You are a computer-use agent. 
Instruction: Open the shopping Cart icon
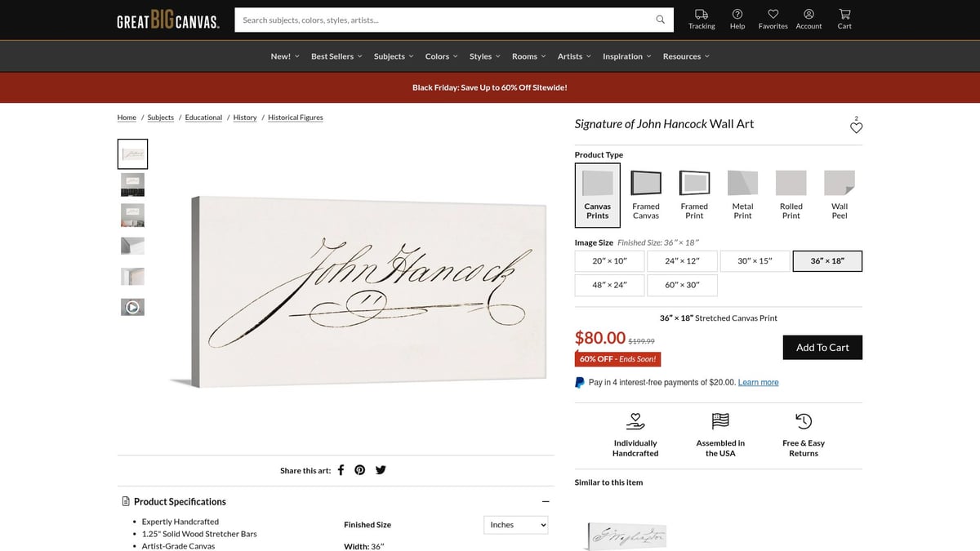844,14
